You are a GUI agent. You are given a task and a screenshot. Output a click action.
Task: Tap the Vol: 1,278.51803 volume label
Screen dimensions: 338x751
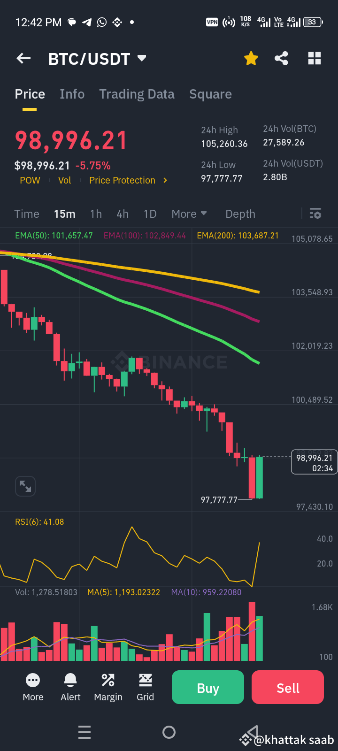point(46,592)
